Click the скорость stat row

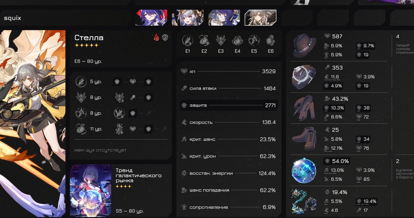(x=229, y=123)
